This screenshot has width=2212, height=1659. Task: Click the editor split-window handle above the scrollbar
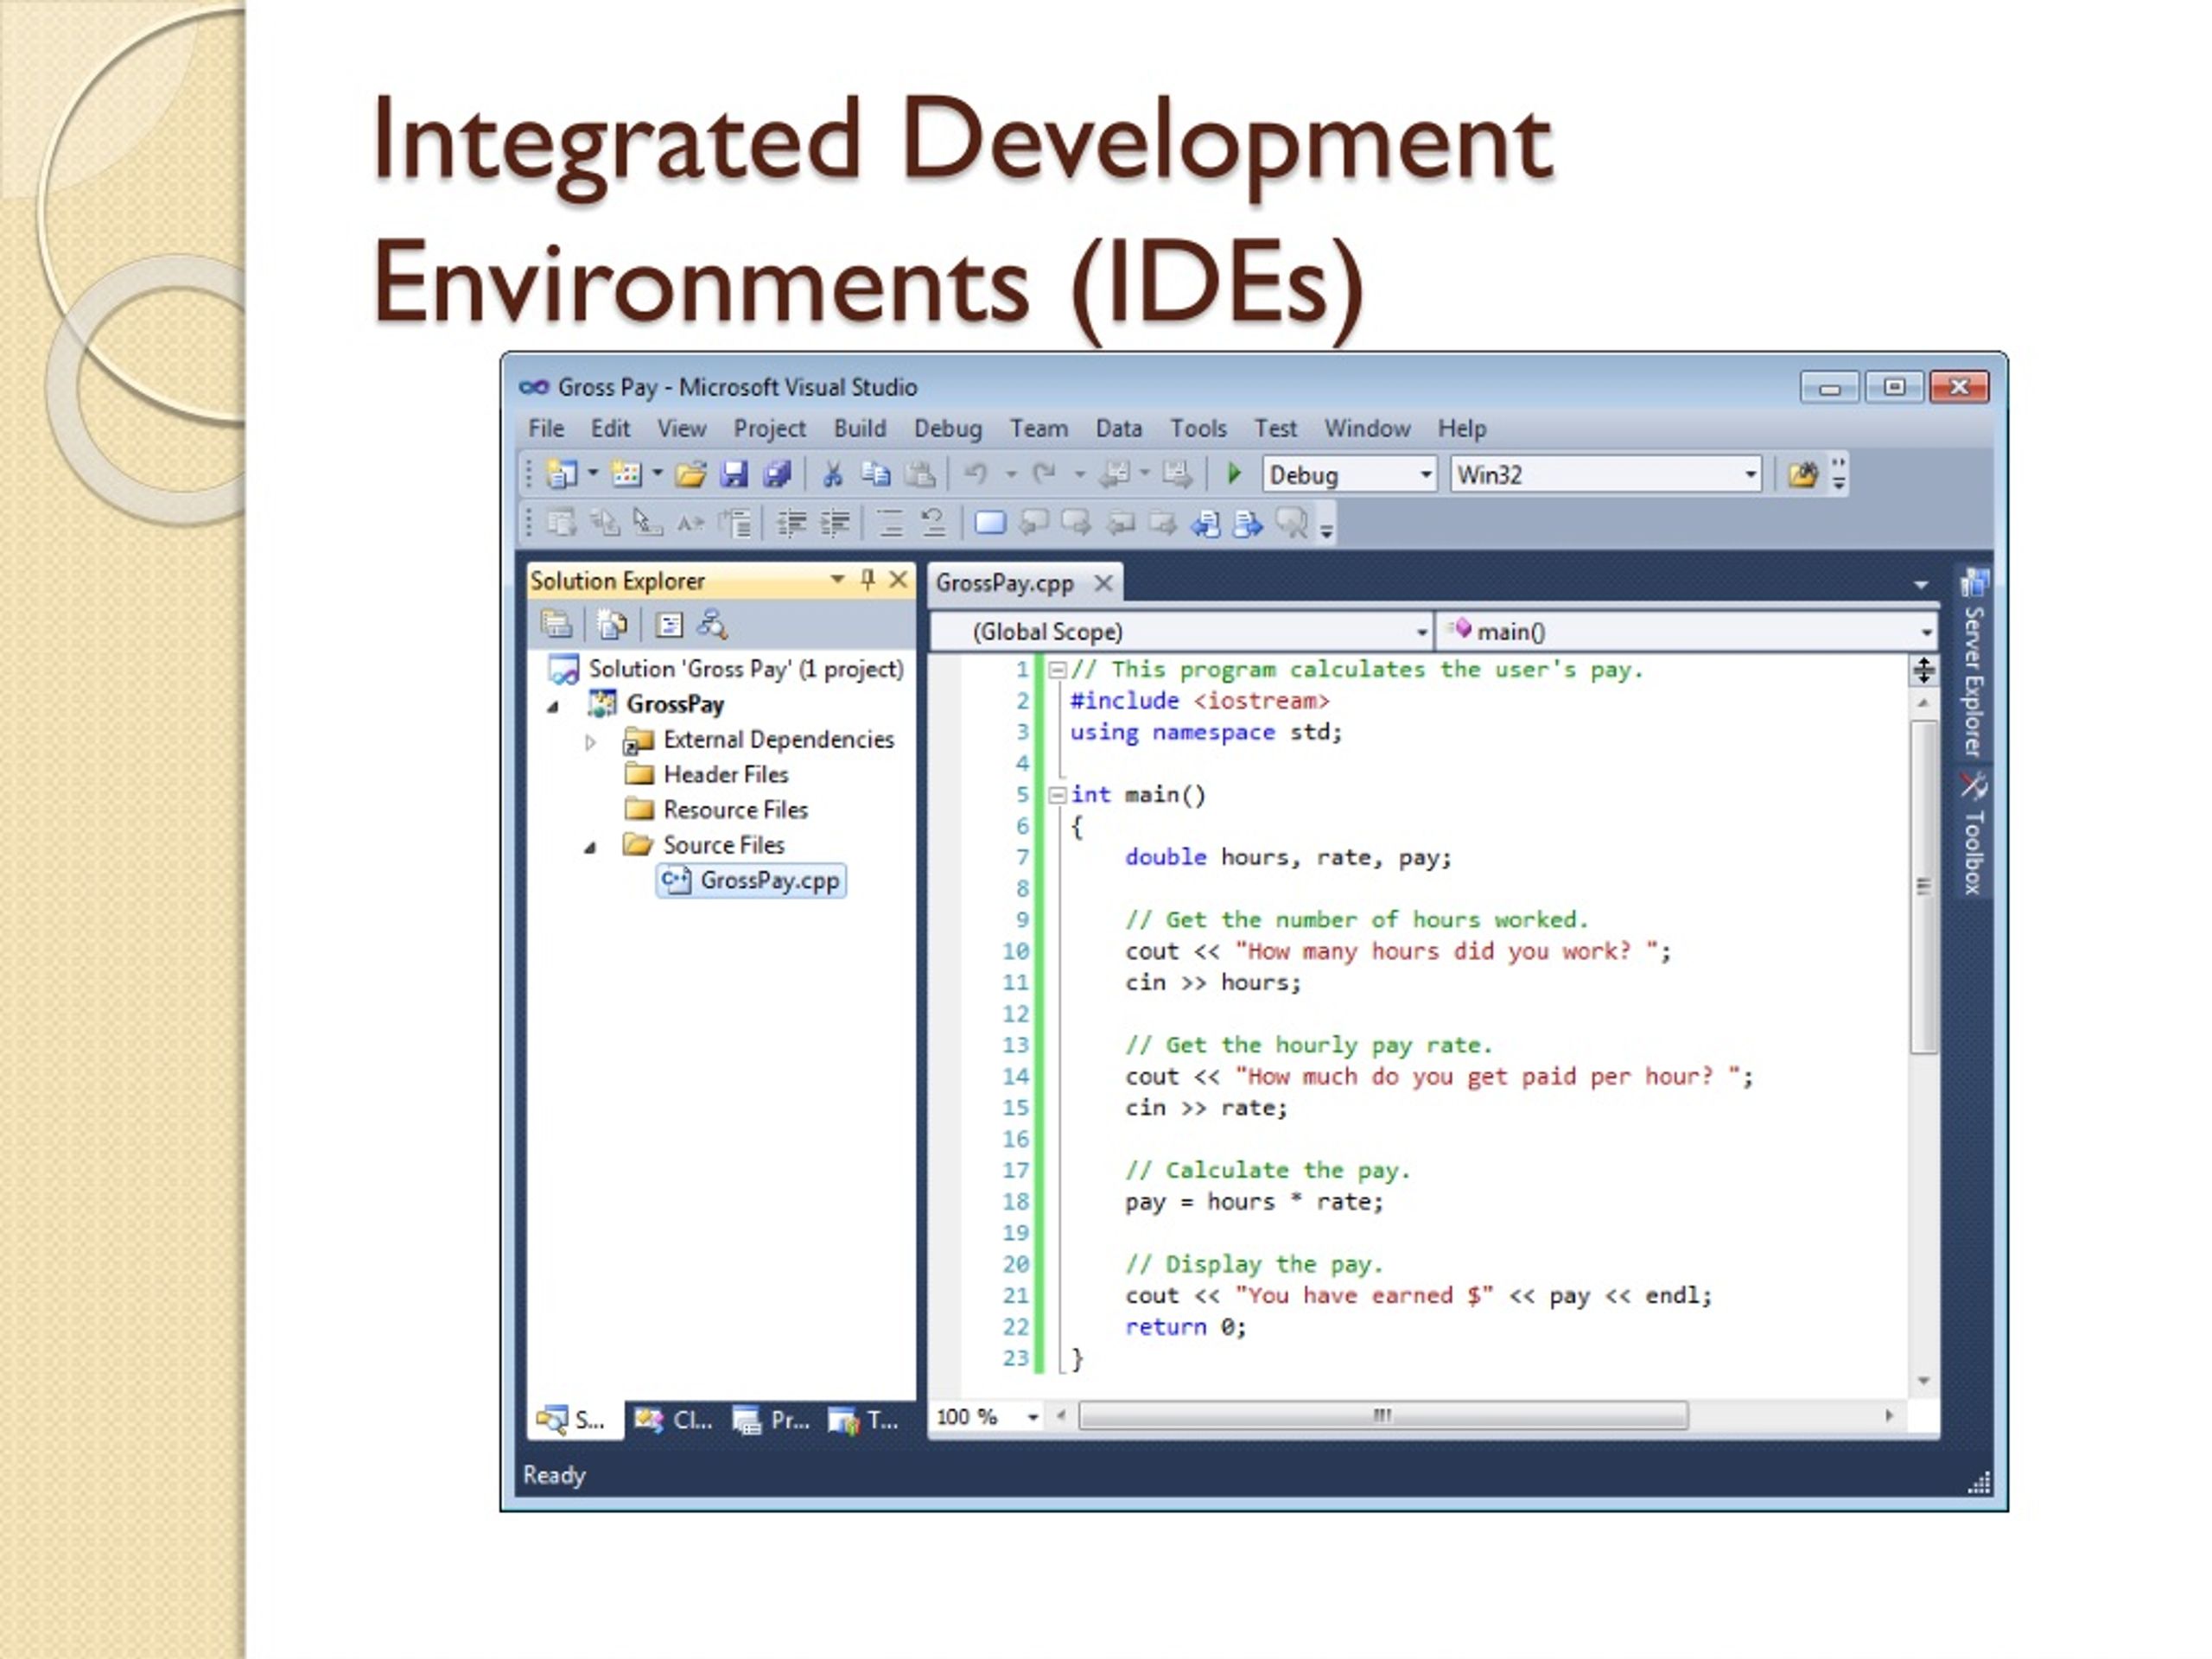[x=1924, y=670]
